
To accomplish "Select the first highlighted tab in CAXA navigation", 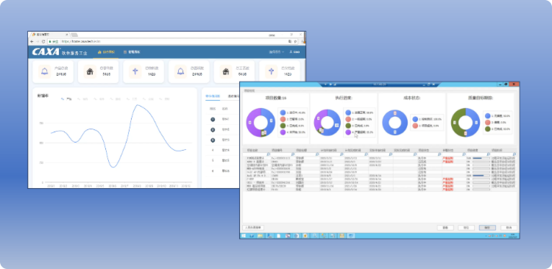I will coord(106,52).
